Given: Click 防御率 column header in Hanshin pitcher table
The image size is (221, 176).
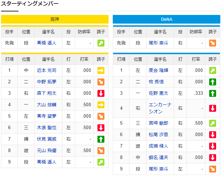Looking at the screenshot, I should click(84, 32).
